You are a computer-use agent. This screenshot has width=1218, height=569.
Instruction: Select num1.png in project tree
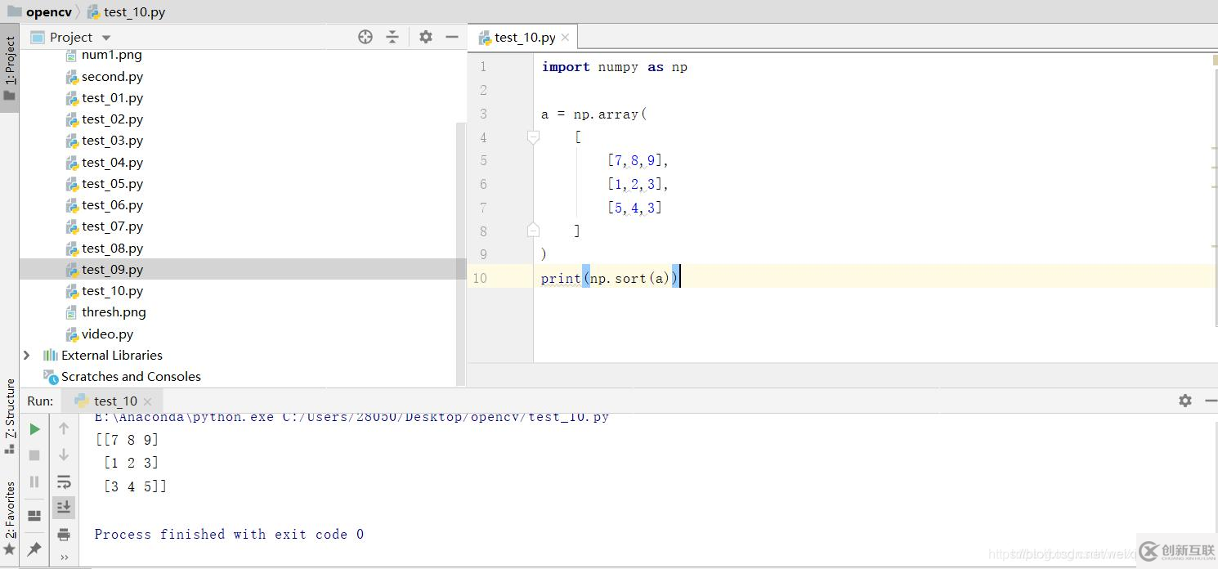[x=112, y=55]
